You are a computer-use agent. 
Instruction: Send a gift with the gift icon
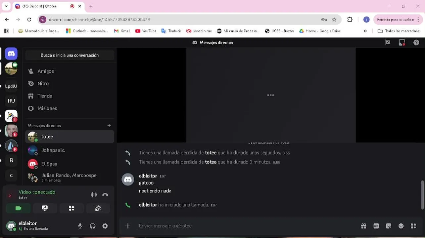(364, 226)
